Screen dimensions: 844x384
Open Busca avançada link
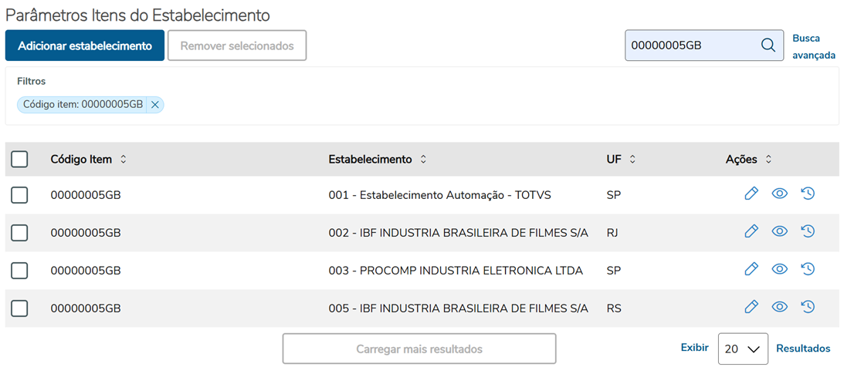tap(813, 46)
